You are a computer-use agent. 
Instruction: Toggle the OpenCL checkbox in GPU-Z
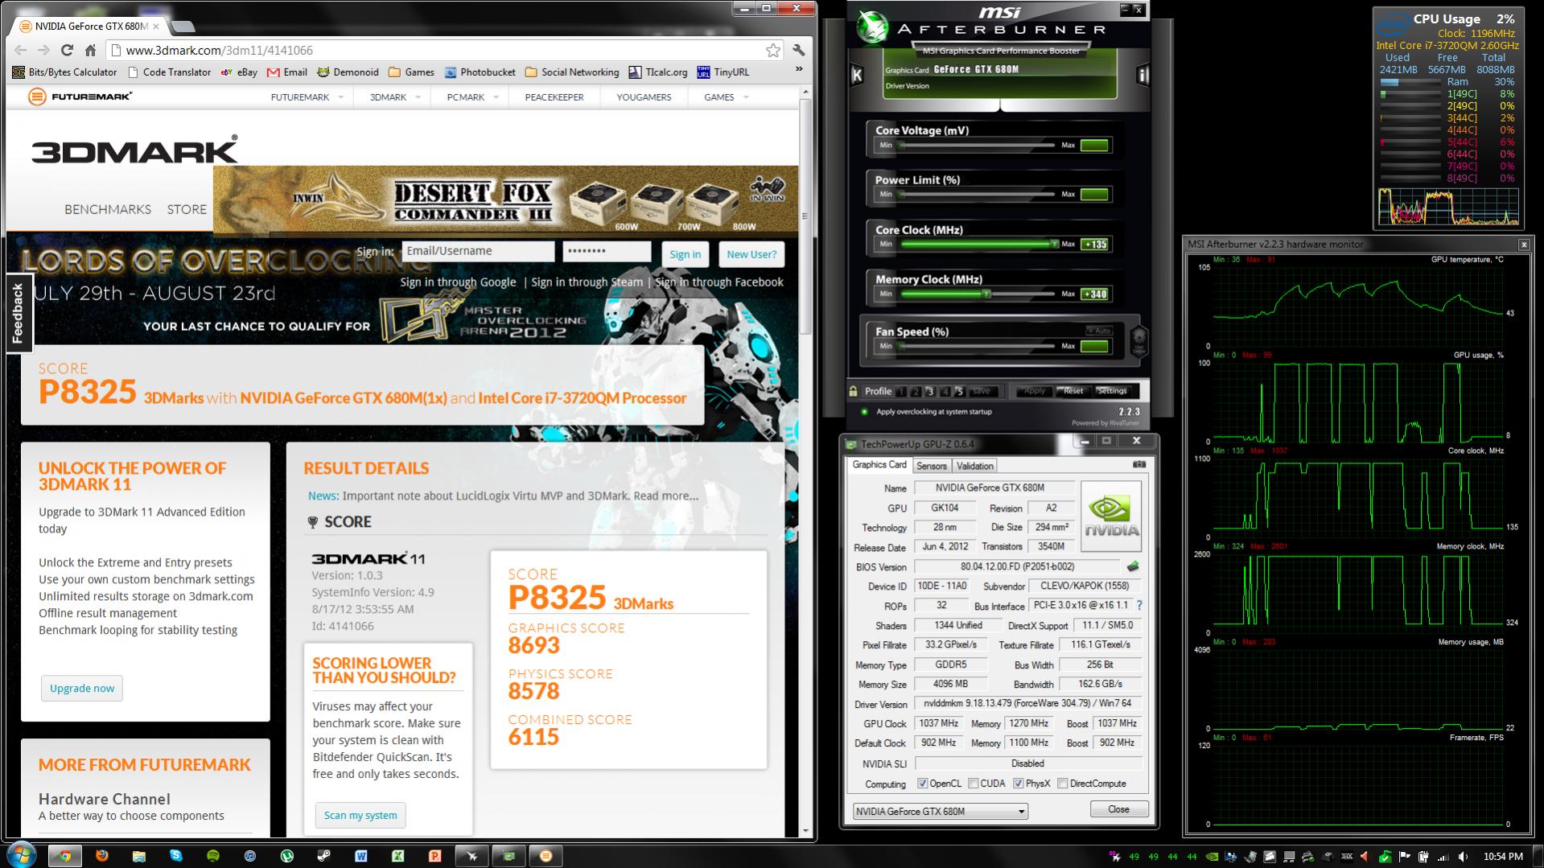coord(922,784)
